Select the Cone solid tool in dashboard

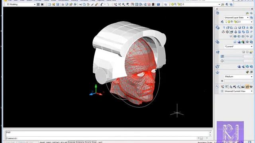point(235,27)
